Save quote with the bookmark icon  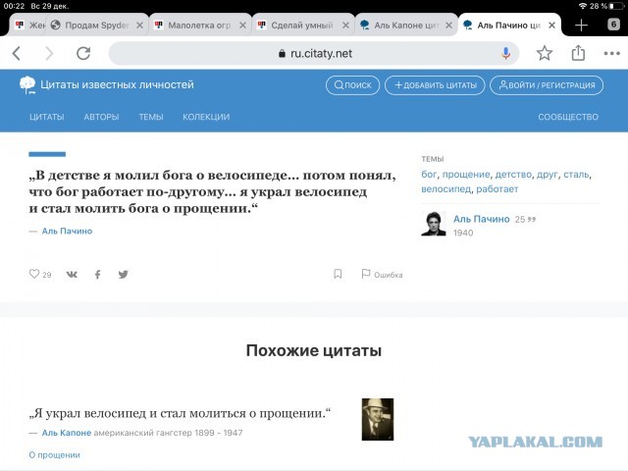[x=338, y=274]
